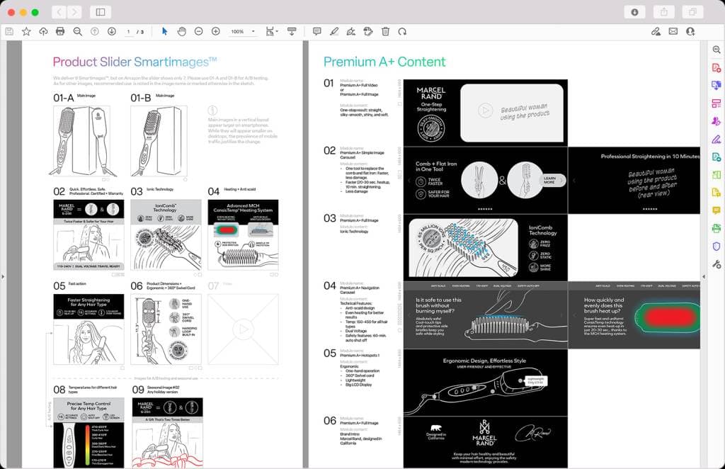Add a sticky note comment
The image size is (725, 469).
(x=317, y=31)
